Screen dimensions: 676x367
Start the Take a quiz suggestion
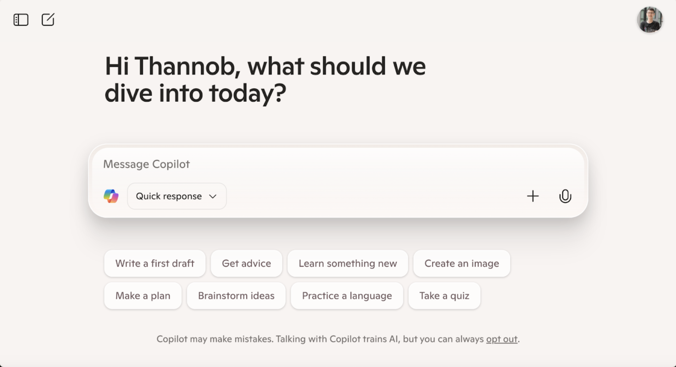pos(444,296)
